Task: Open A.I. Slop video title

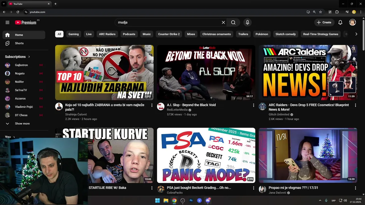Action: [x=191, y=105]
